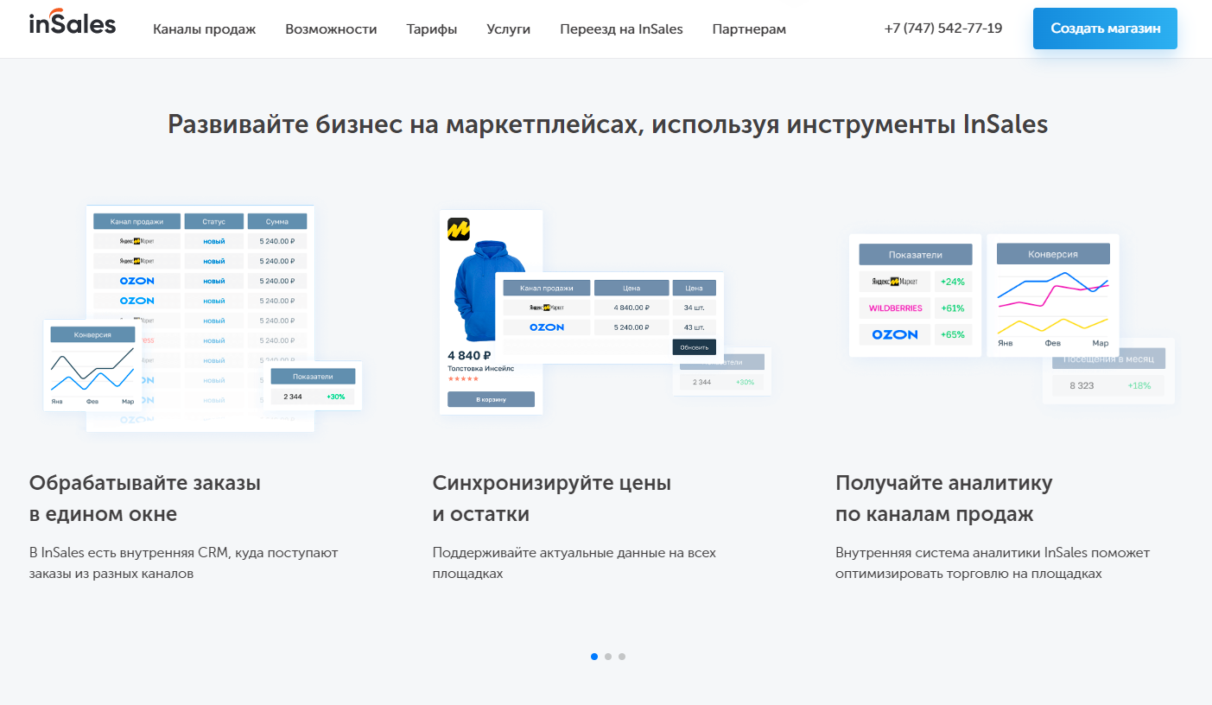Call phone number +7 (747) 542-77-19
The image size is (1212, 705).
[943, 29]
